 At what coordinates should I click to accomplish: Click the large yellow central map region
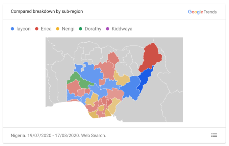pyautogui.click(x=122, y=79)
